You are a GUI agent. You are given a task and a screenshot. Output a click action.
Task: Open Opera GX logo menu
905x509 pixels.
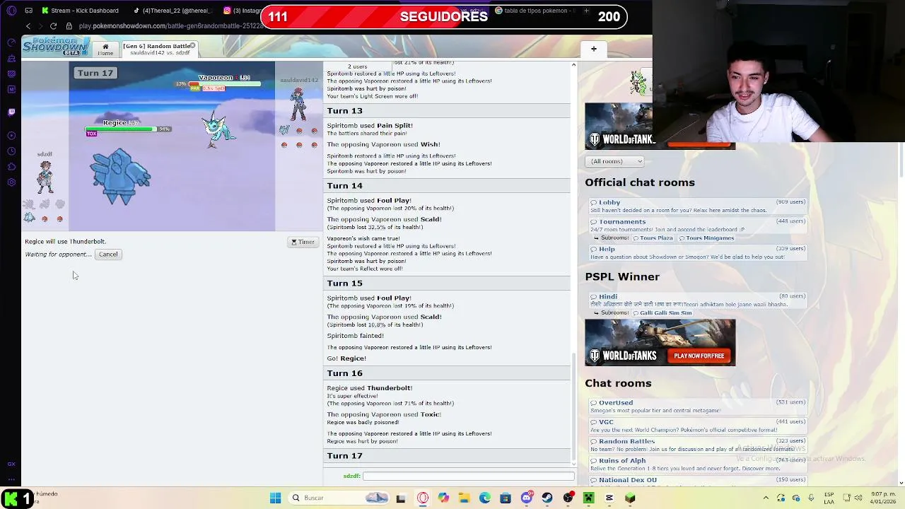coord(11,11)
